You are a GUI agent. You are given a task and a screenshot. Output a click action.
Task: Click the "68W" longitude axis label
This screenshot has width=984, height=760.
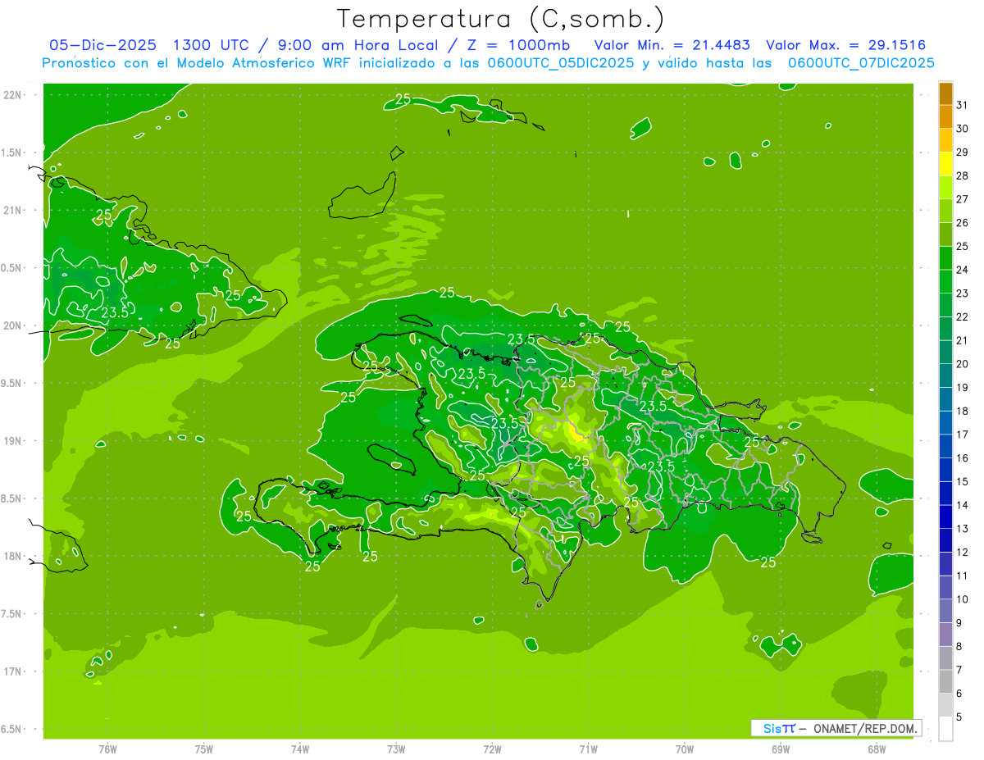pyautogui.click(x=877, y=749)
